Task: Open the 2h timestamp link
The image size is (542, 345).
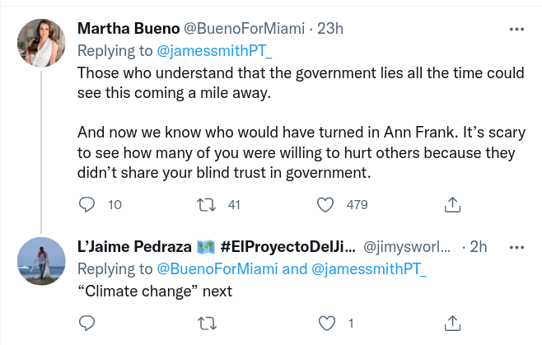Action: tap(479, 246)
